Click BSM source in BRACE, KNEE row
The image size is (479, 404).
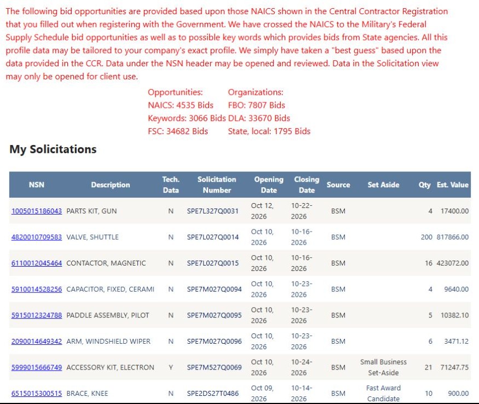[x=338, y=393]
